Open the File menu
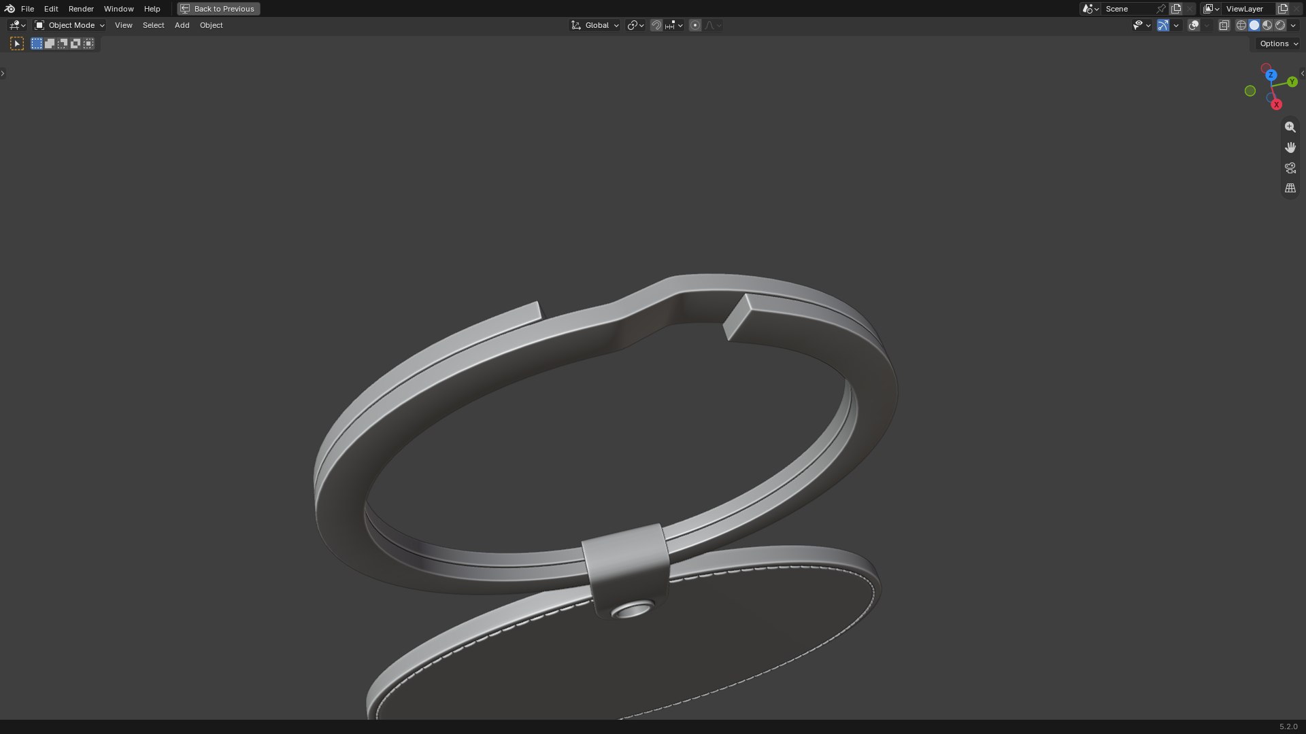The height and width of the screenshot is (734, 1306). 27,9
